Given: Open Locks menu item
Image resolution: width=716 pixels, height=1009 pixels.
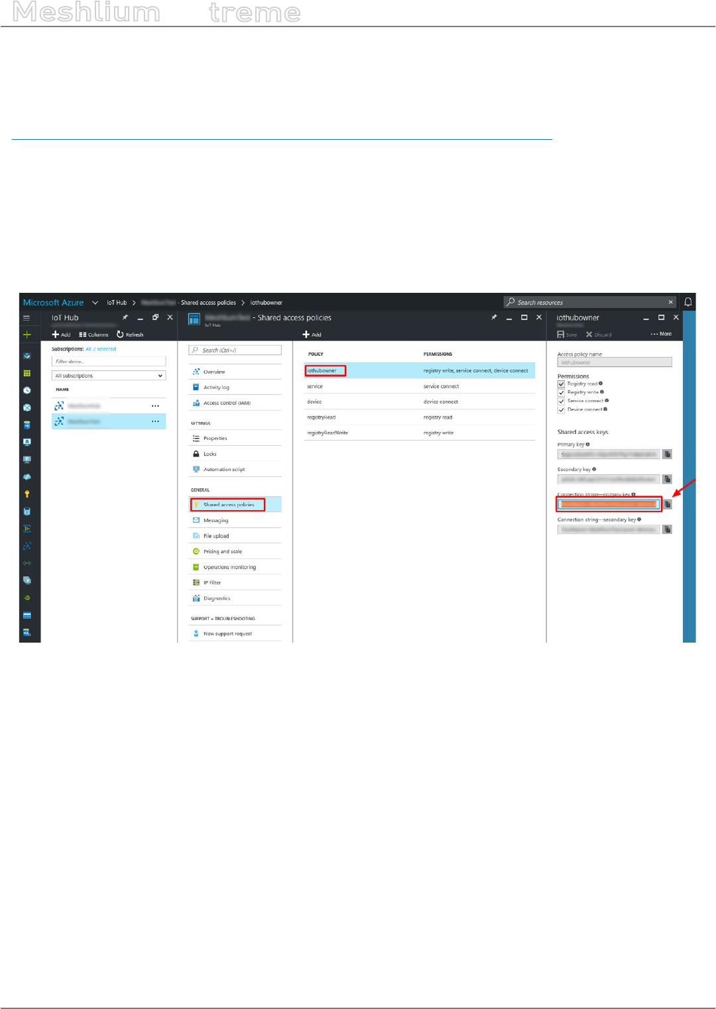Looking at the screenshot, I should click(235, 454).
